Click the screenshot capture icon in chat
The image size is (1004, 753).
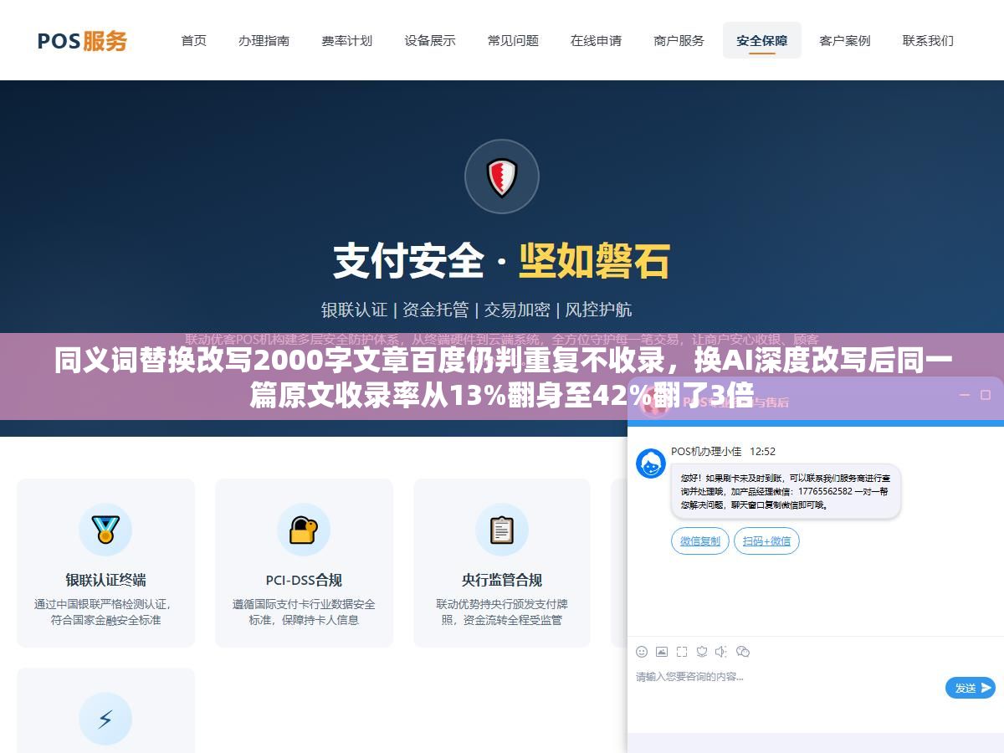682,651
